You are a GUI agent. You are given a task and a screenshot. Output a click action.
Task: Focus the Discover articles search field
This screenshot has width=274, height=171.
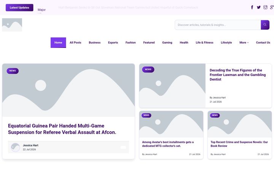(x=218, y=25)
